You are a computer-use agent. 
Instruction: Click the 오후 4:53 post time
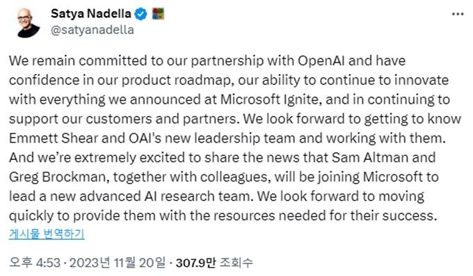pyautogui.click(x=35, y=262)
